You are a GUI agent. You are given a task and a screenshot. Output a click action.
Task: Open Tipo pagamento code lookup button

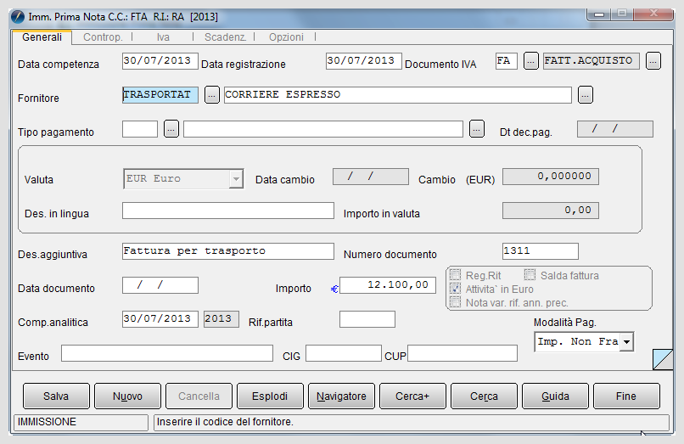click(171, 129)
